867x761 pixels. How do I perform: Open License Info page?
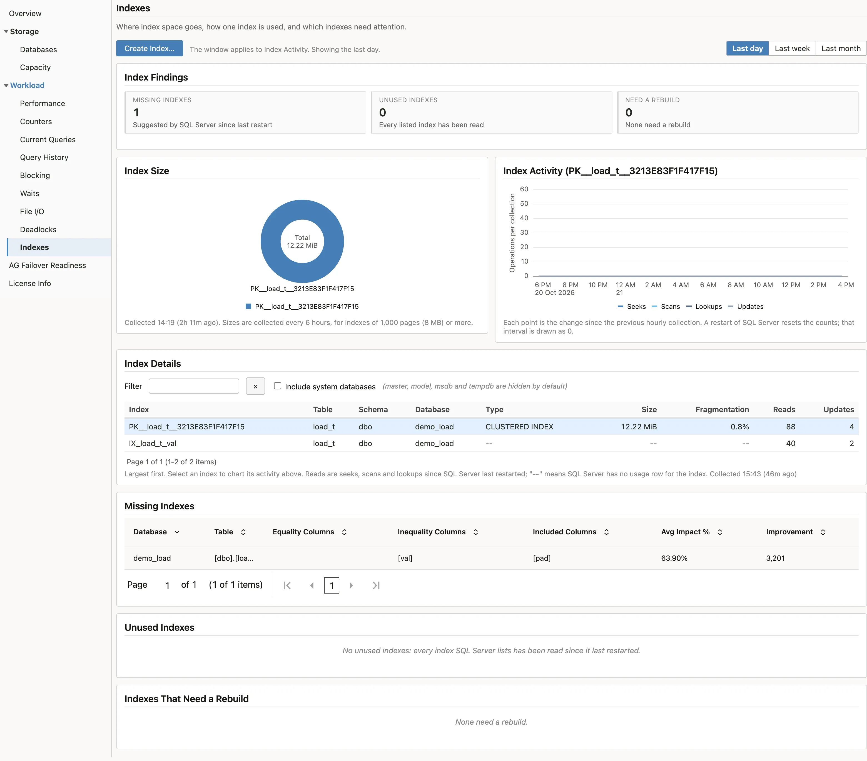tap(30, 283)
